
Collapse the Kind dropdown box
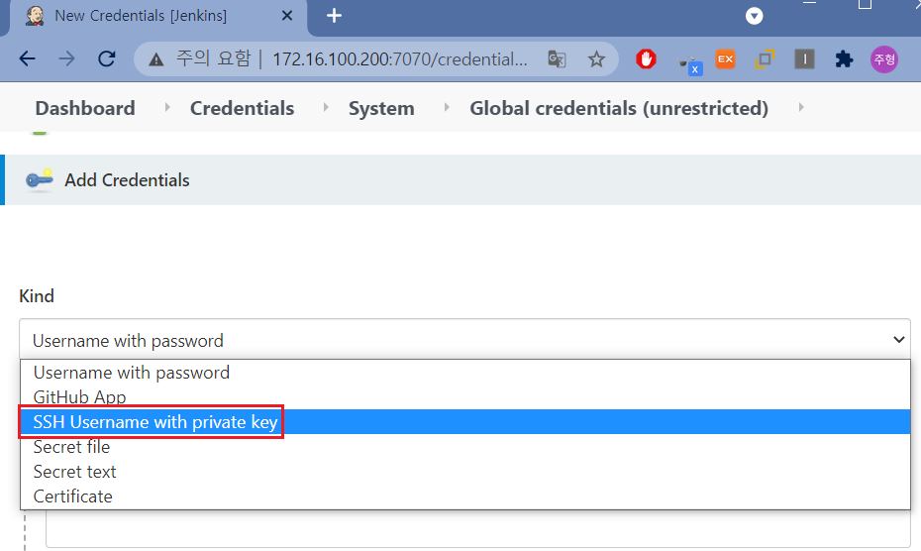tap(464, 339)
